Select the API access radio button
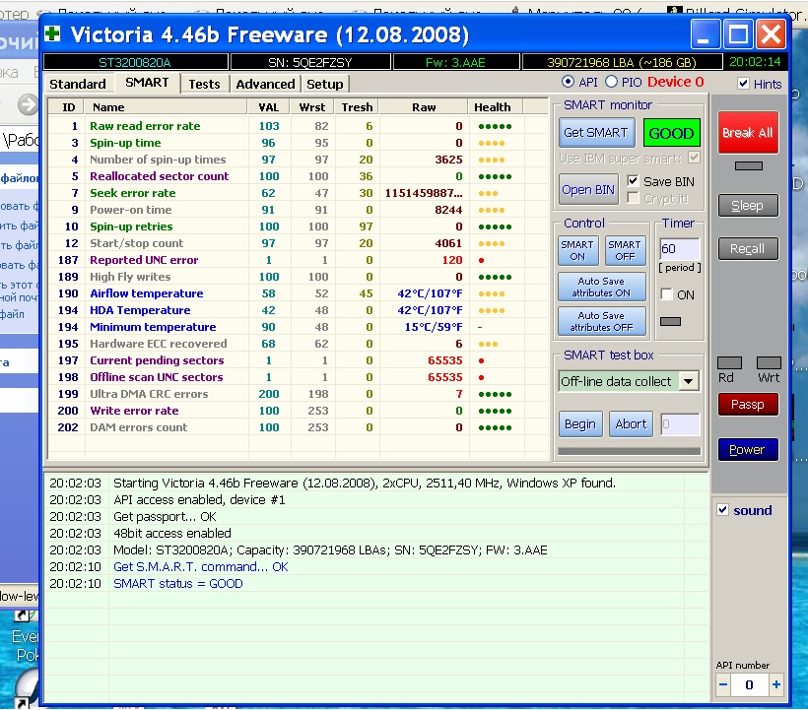Screen dimensions: 808x710 coord(568,82)
